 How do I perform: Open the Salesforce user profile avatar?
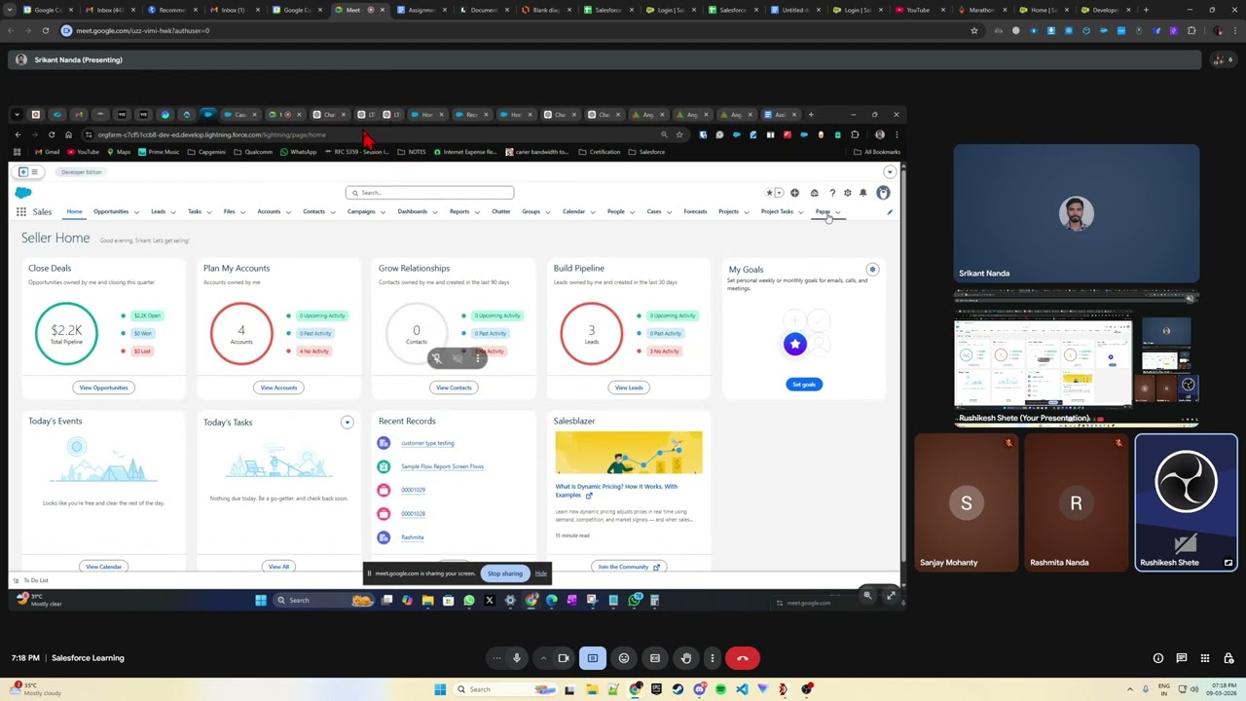(x=883, y=193)
